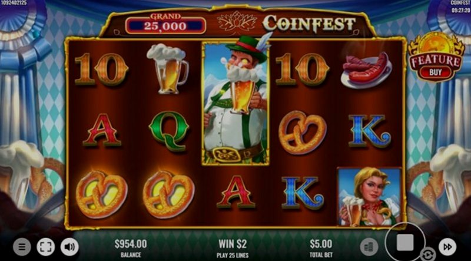The width and height of the screenshot is (471, 261).
Task: Select the expanded beer man wild
Action: pyautogui.click(x=236, y=103)
